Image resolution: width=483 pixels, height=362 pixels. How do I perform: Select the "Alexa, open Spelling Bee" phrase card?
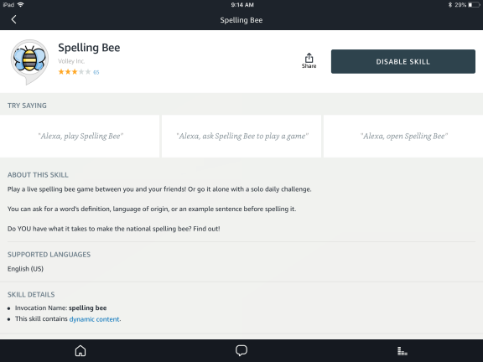[x=403, y=136]
